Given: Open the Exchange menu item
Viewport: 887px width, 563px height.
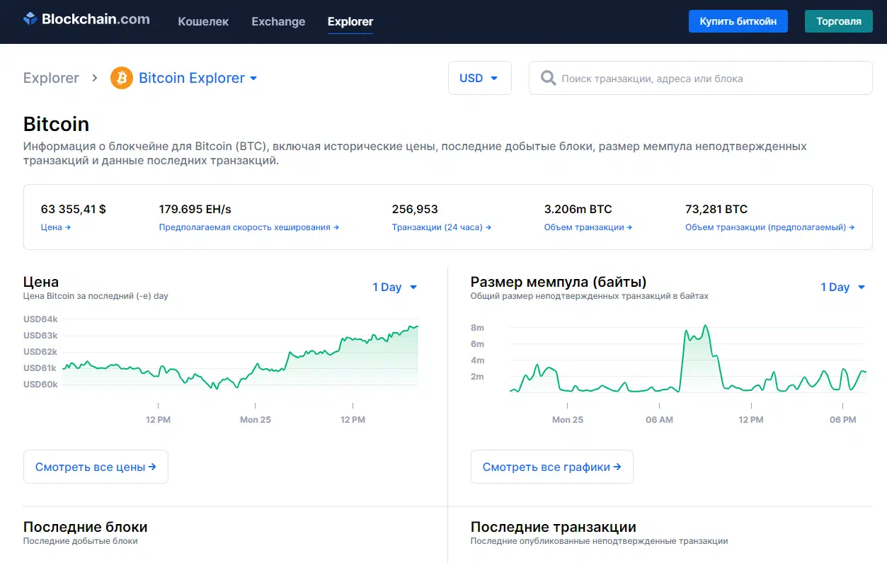Looking at the screenshot, I should click(278, 21).
